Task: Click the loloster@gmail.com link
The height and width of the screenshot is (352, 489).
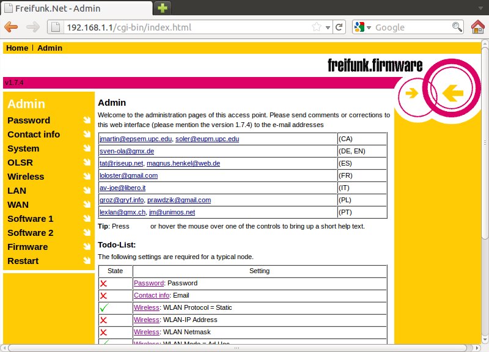Action: [x=129, y=175]
